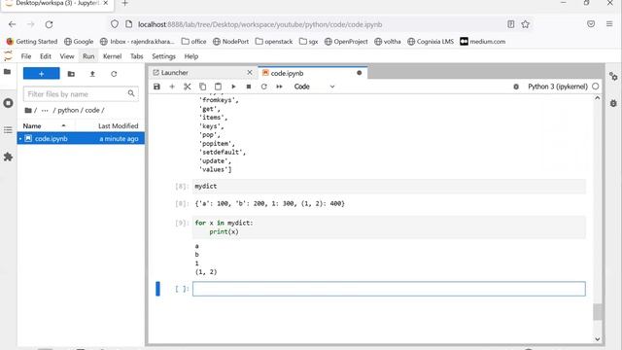Open the Help menu

coord(191,56)
